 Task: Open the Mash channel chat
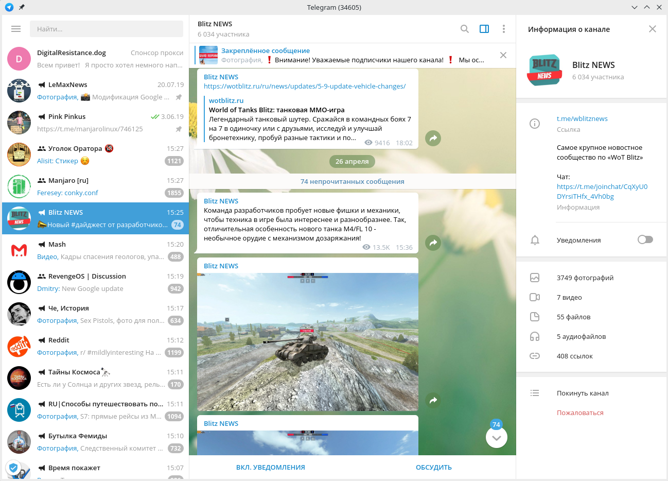96,250
